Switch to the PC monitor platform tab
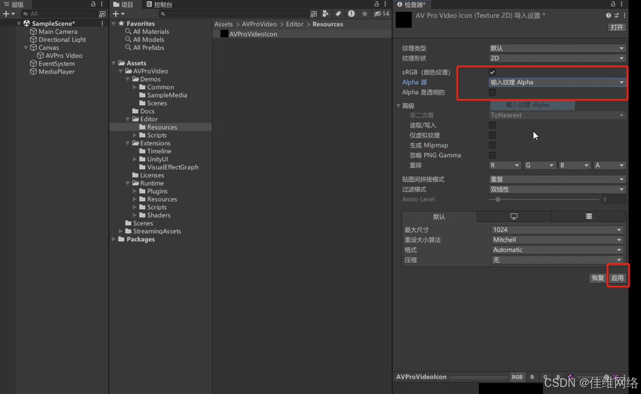This screenshot has width=641, height=394. click(514, 216)
